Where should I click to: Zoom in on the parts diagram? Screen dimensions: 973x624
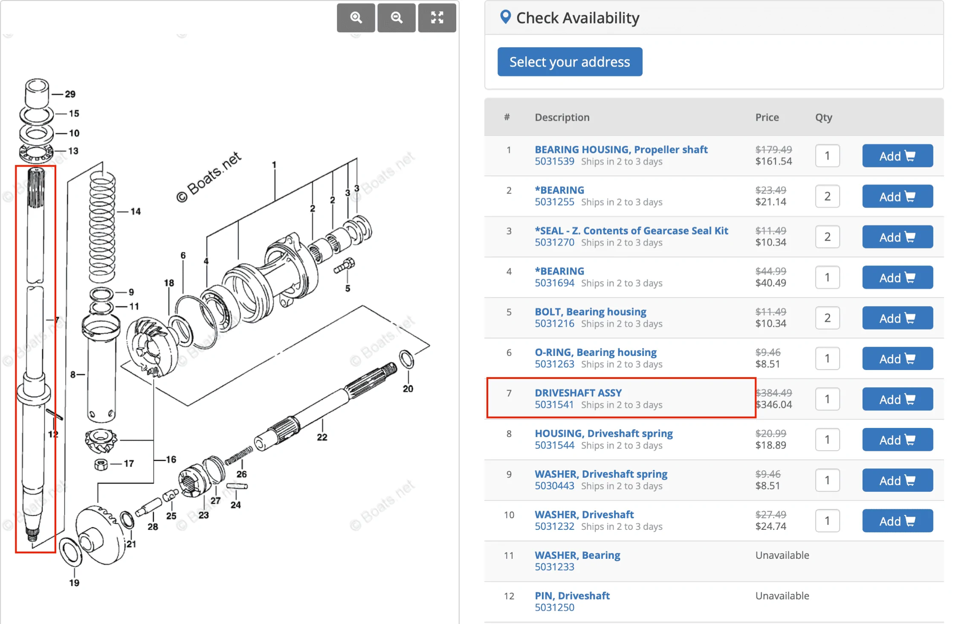356,17
